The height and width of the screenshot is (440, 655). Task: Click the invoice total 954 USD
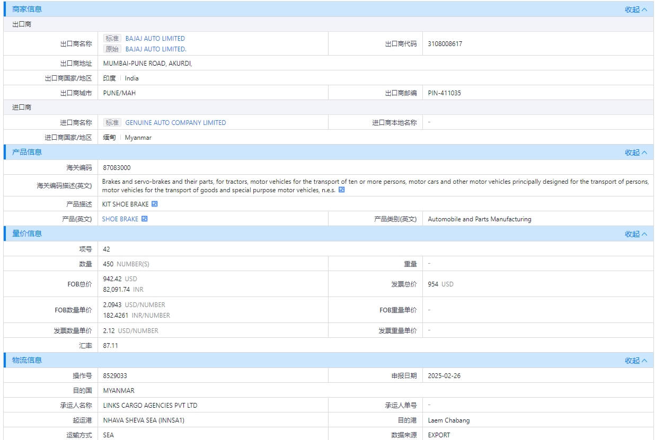click(441, 284)
